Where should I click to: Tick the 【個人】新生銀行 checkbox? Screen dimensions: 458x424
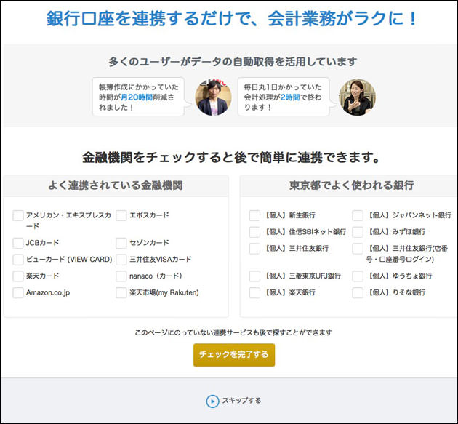pos(254,215)
